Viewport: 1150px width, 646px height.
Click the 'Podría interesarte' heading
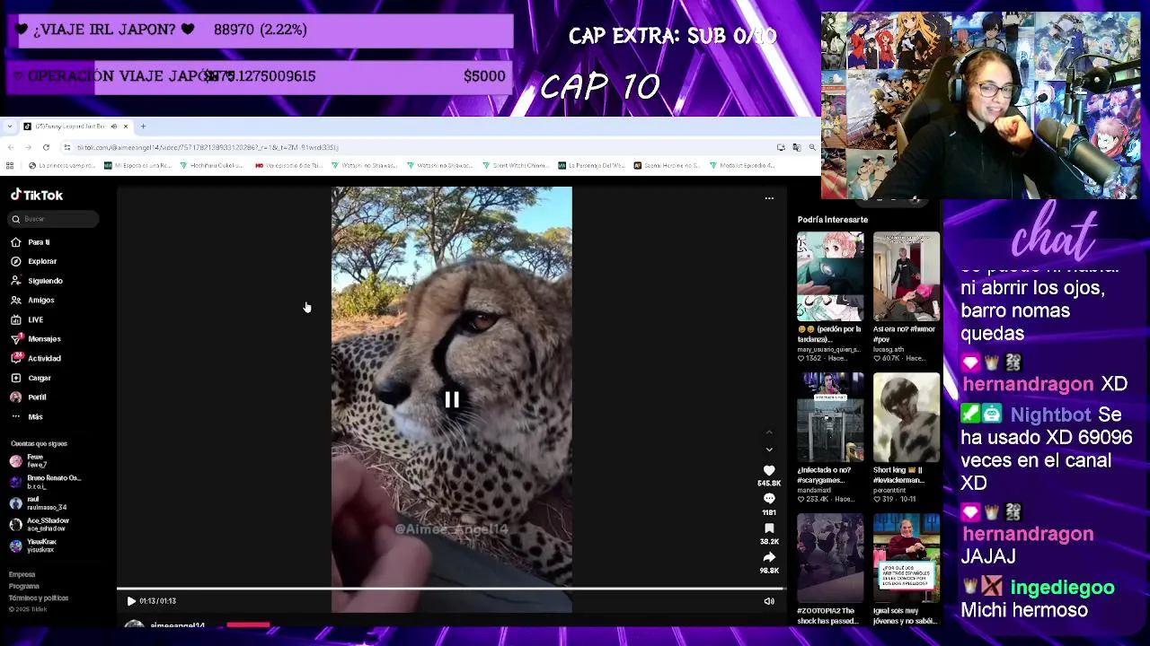(833, 220)
